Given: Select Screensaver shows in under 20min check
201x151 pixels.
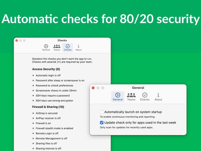Looking at the screenshot, I should point(33,91).
